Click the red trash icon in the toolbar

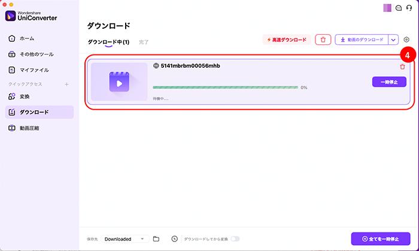tap(323, 40)
